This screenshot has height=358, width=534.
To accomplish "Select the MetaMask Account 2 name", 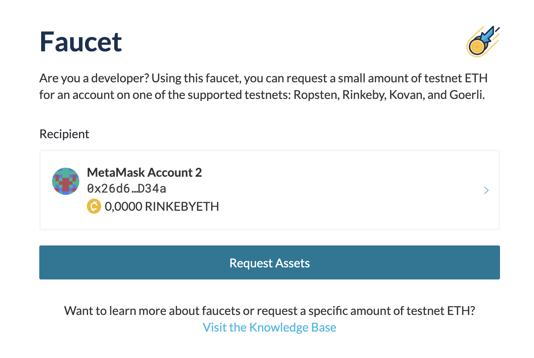I will click(144, 173).
